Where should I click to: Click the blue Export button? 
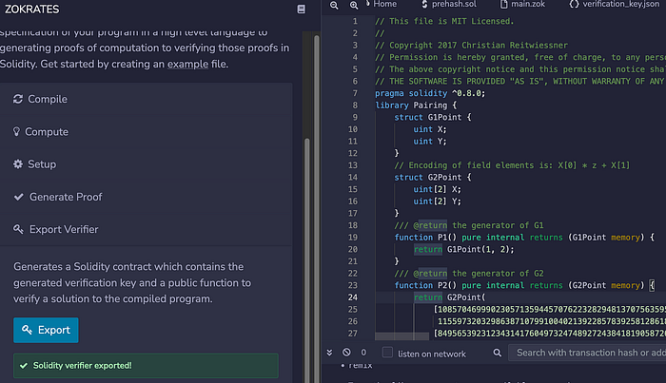click(46, 330)
